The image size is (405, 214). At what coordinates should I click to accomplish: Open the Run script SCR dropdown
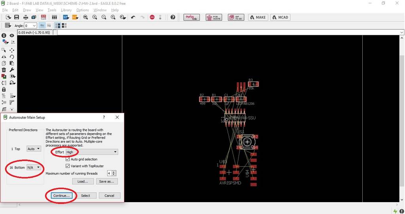click(66, 17)
